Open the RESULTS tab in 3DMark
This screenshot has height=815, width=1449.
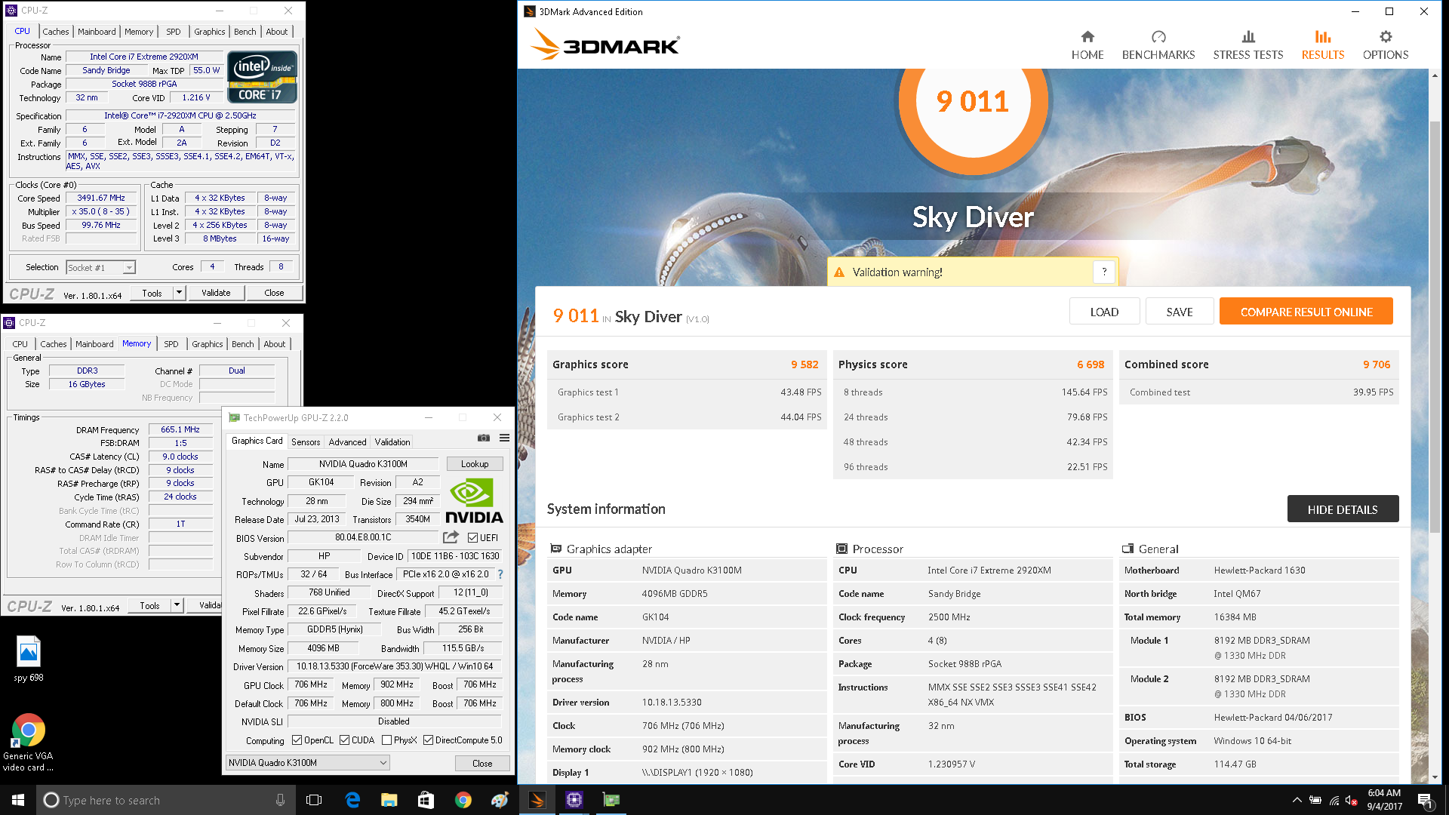(1323, 45)
